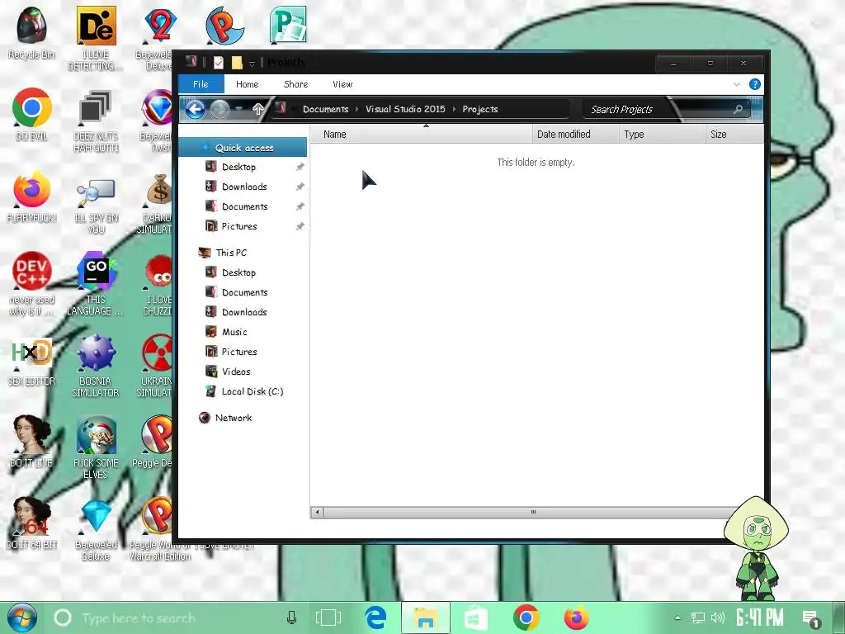Go up one folder level
This screenshot has width=845, height=634.
pos(258,110)
